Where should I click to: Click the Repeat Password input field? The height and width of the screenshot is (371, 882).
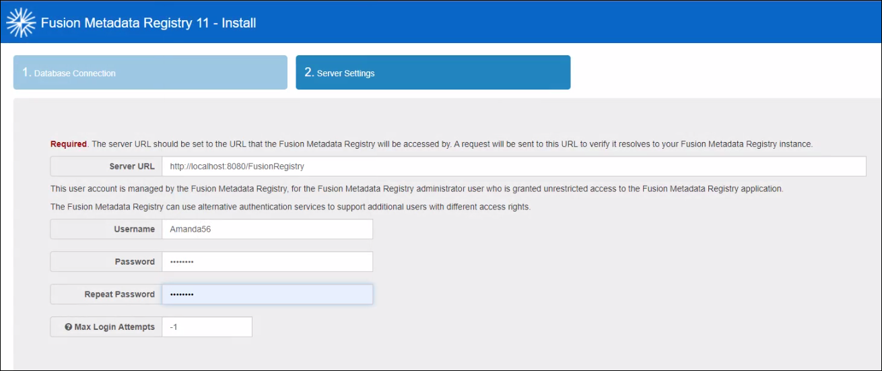coord(267,294)
